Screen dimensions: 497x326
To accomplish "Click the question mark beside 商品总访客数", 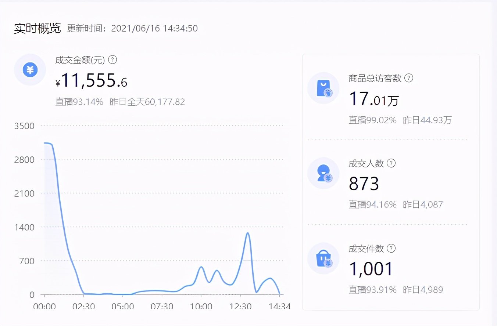I will pyautogui.click(x=409, y=78).
